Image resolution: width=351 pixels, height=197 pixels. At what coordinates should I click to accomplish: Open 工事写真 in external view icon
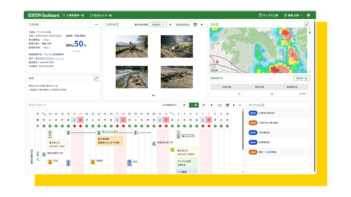click(117, 24)
